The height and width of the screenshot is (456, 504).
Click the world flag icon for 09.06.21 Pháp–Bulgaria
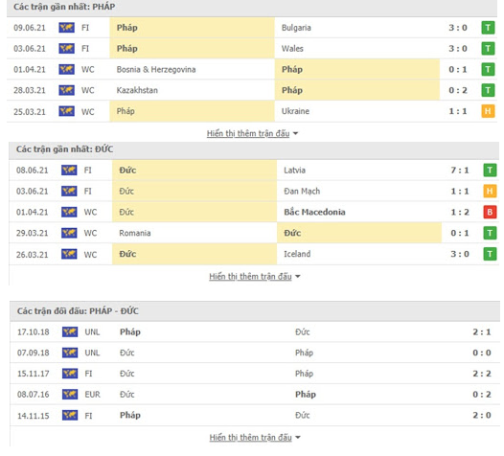point(66,28)
